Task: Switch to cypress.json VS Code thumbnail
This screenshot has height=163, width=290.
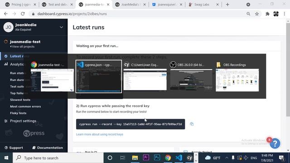Action: [x=99, y=77]
